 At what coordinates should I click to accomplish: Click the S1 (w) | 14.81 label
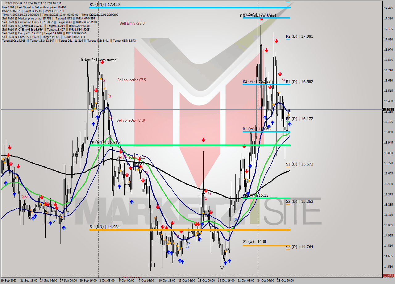pyautogui.click(x=254, y=241)
